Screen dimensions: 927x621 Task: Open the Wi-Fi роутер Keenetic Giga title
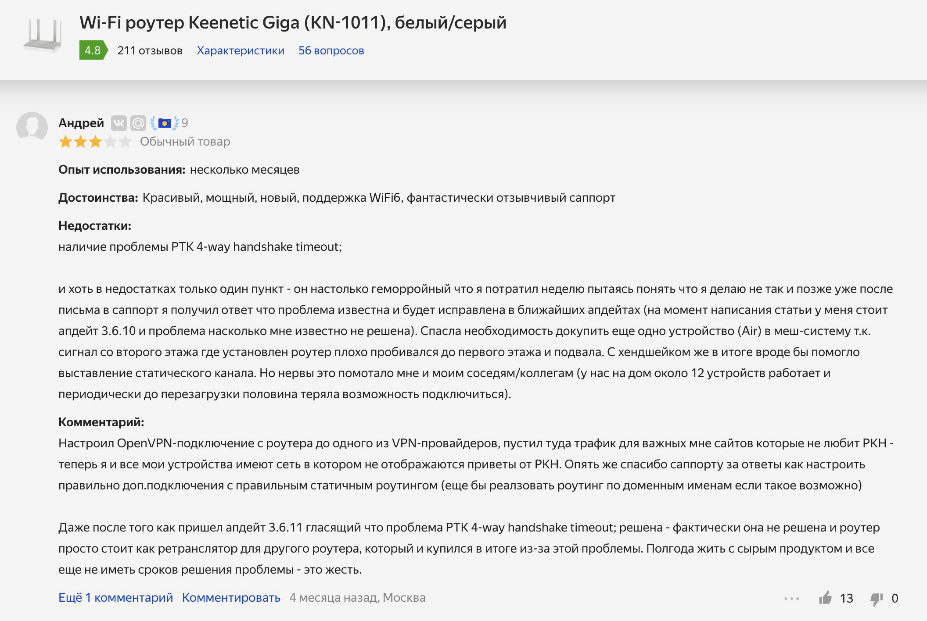pyautogui.click(x=293, y=23)
